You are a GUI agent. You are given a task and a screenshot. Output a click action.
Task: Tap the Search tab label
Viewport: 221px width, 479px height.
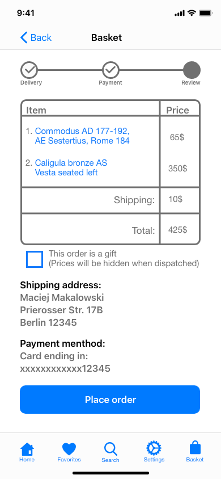[110, 460]
